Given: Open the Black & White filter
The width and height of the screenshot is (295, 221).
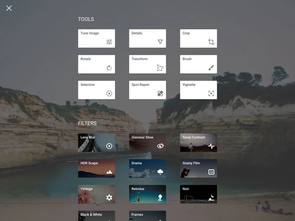Looking at the screenshot, I should [x=96, y=216].
